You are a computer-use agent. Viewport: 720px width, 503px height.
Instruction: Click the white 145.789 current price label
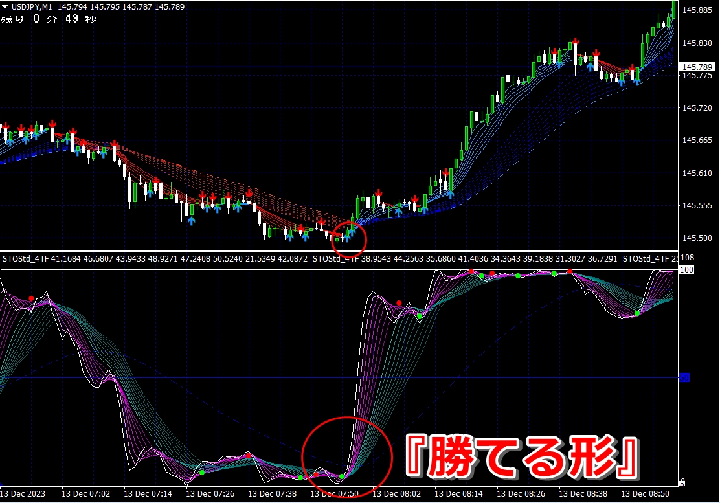697,67
